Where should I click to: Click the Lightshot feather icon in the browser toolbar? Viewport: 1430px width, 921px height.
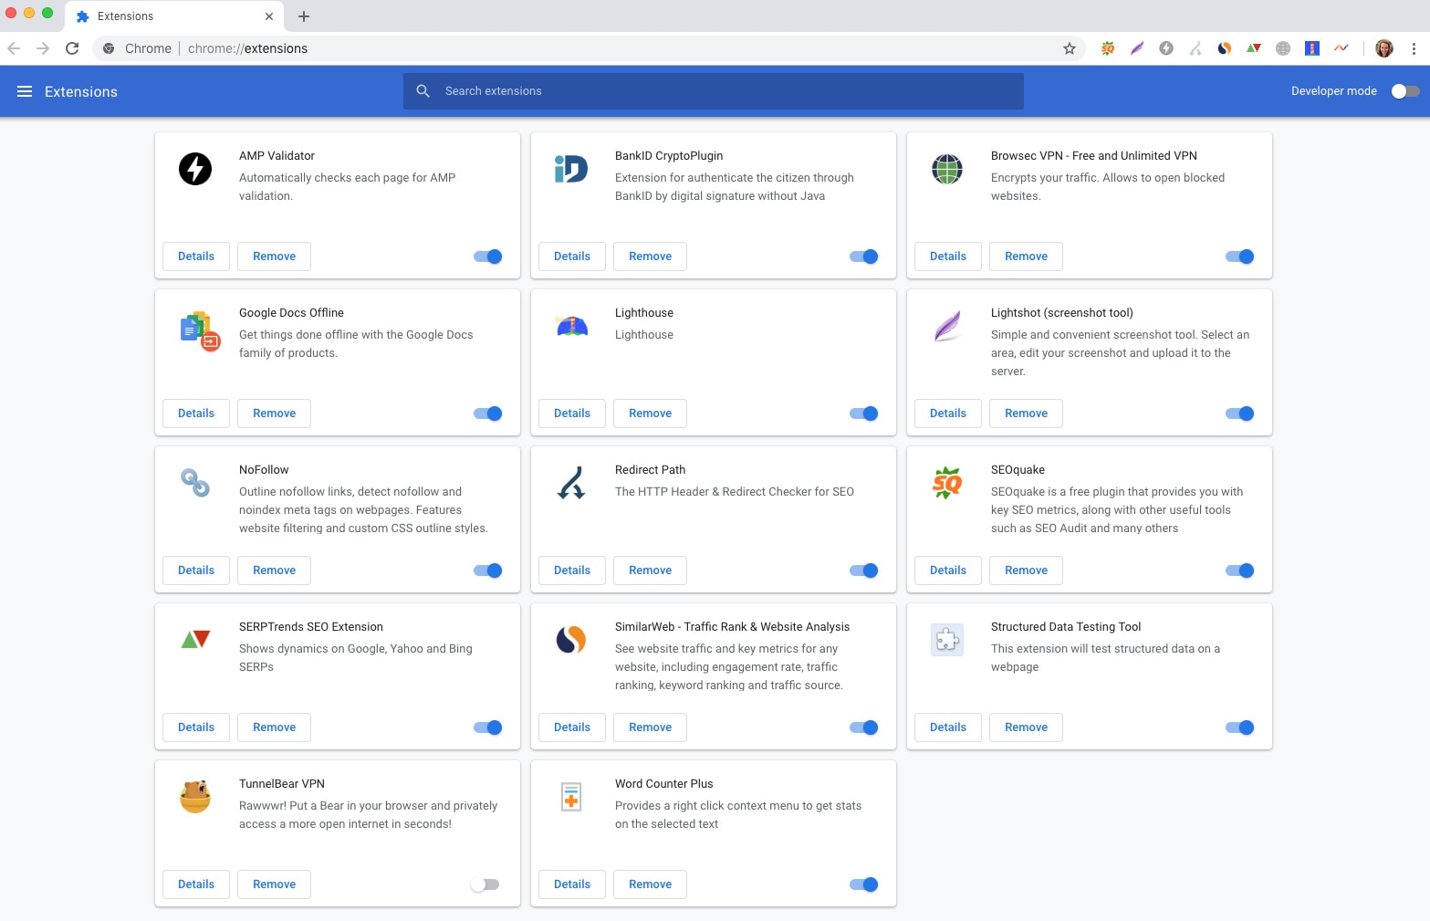tap(1137, 48)
